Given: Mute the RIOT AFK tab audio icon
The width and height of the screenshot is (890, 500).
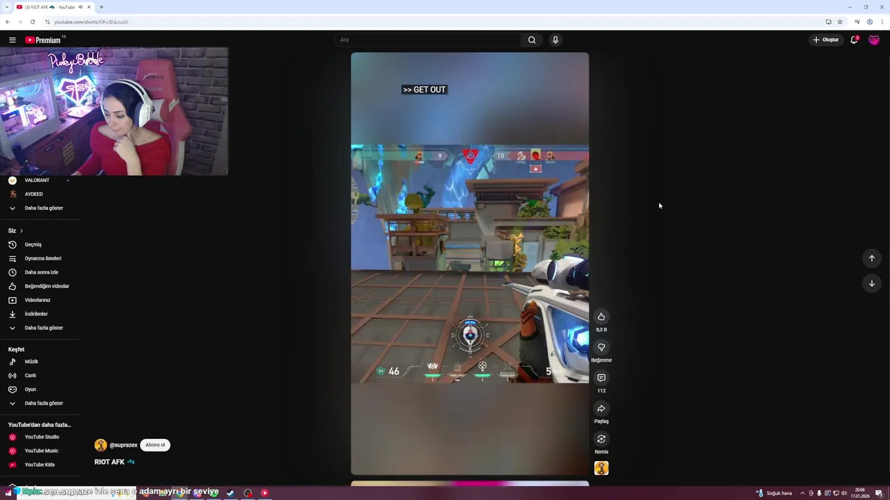Looking at the screenshot, I should (81, 7).
